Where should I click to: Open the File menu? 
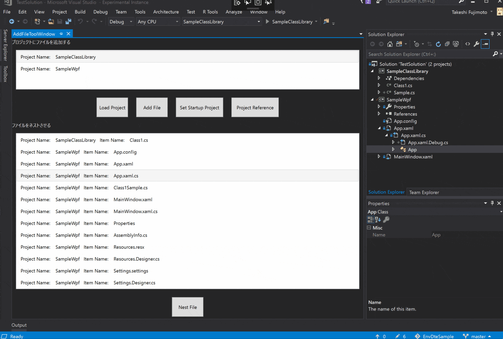click(7, 12)
